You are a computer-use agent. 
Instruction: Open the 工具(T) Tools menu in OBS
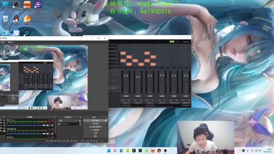coord(3,42)
